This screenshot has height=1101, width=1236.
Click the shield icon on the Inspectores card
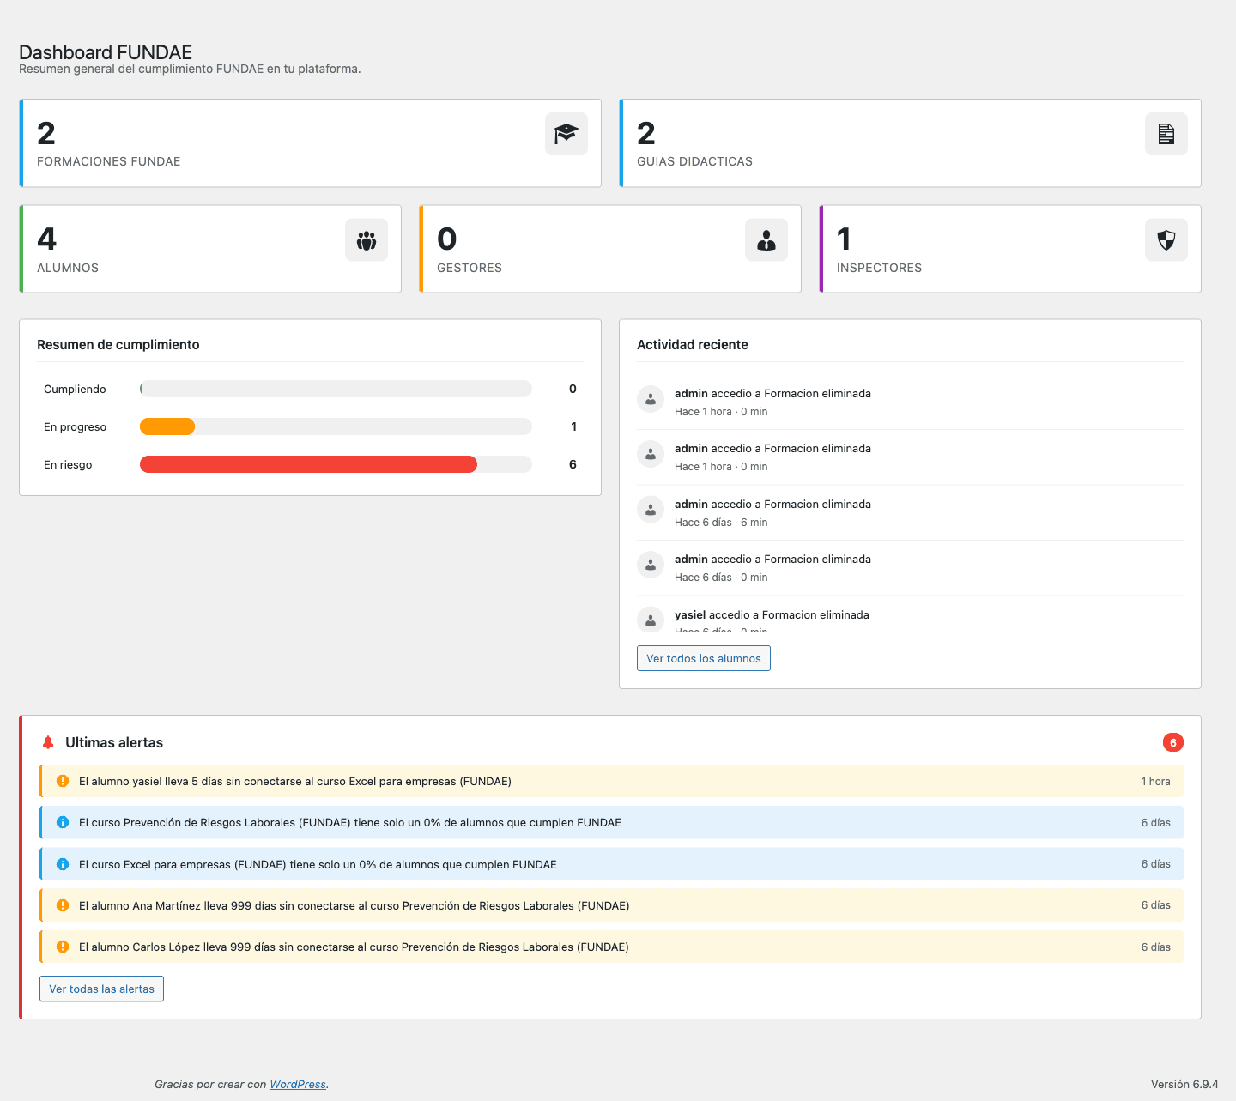pyautogui.click(x=1166, y=239)
